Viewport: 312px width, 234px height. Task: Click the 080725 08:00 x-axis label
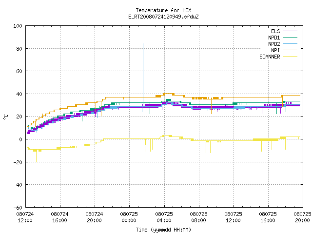click(198, 217)
